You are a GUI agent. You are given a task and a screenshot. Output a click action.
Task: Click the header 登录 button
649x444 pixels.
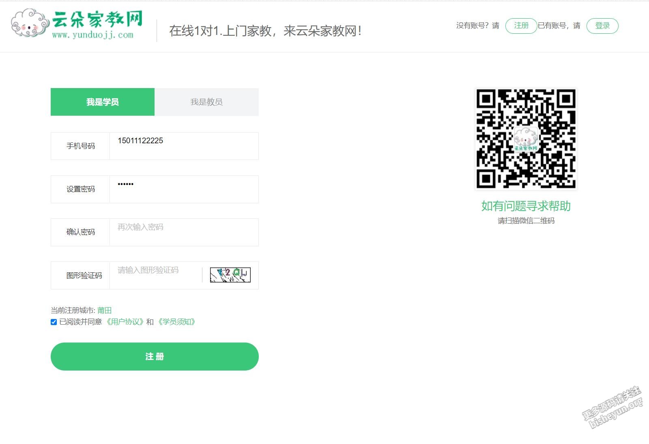602,26
